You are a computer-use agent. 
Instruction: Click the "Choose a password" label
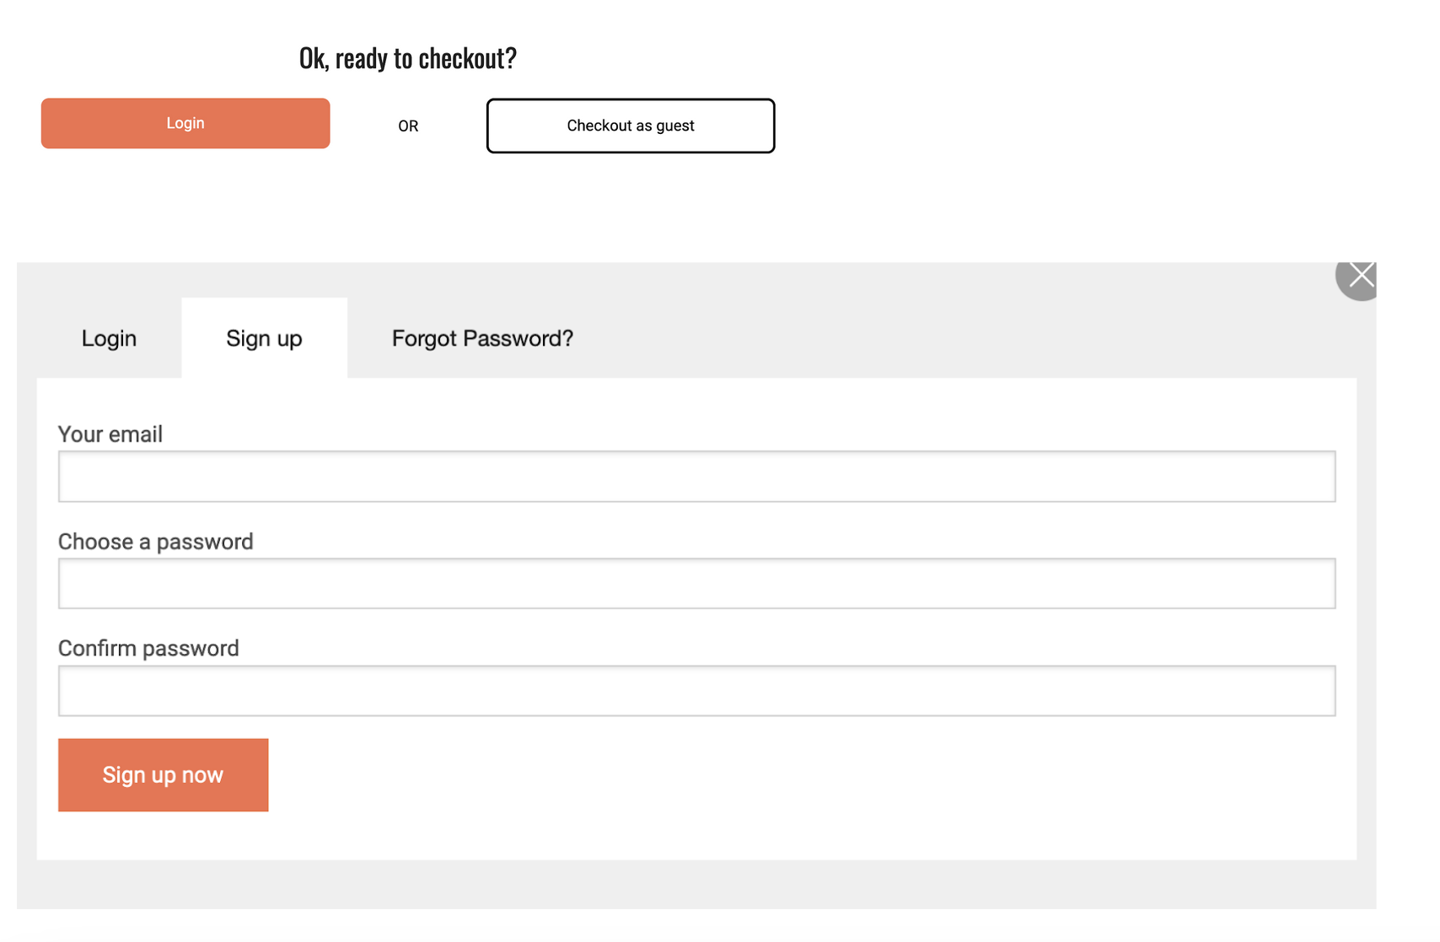(155, 541)
